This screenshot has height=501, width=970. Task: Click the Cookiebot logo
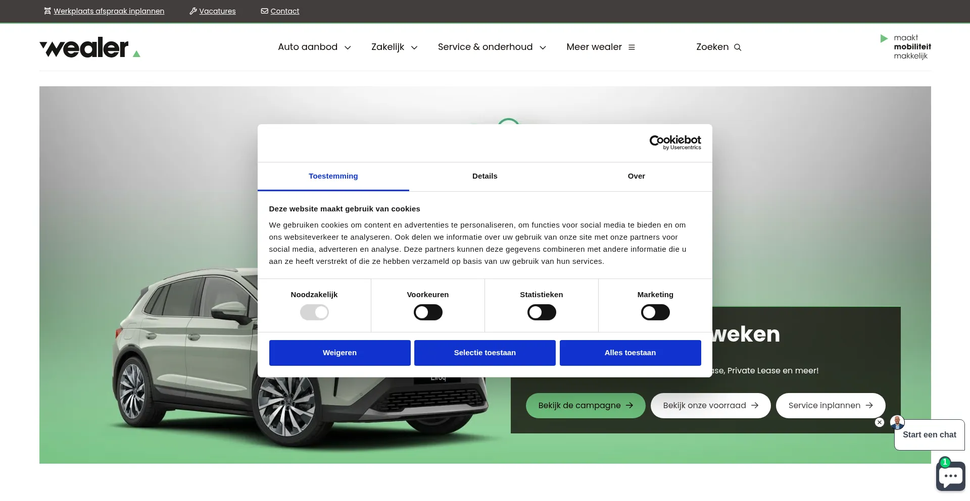click(x=675, y=142)
